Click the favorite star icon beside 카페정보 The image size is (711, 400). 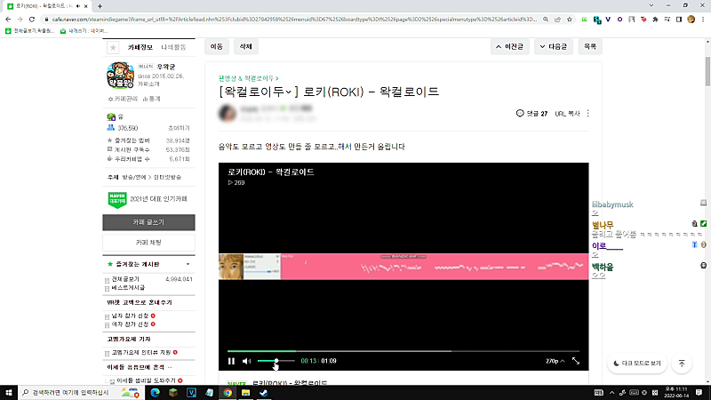click(x=113, y=47)
